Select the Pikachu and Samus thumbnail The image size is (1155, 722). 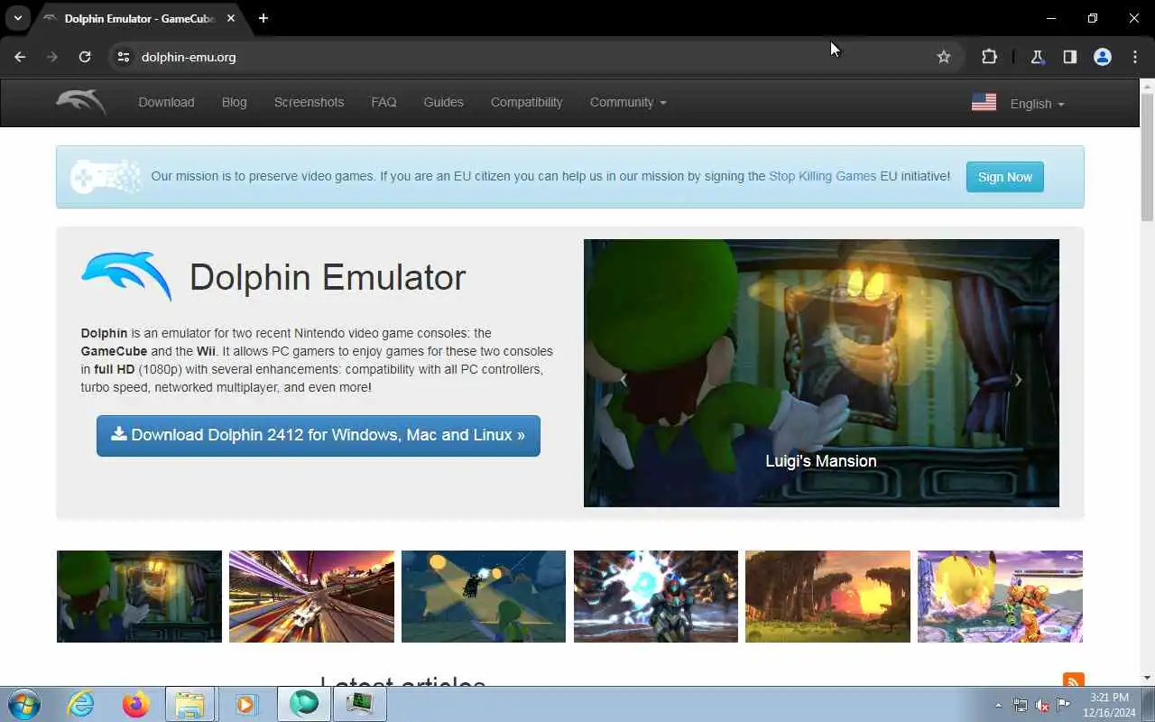1000,597
